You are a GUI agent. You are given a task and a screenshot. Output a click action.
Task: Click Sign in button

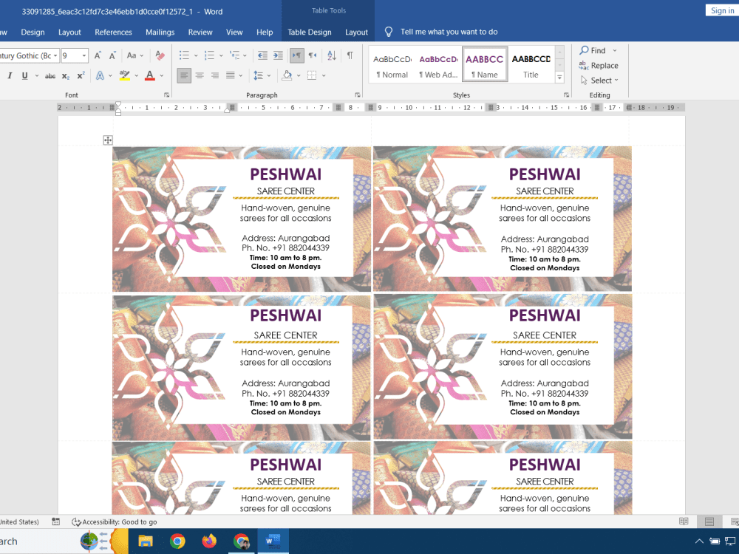pos(721,10)
